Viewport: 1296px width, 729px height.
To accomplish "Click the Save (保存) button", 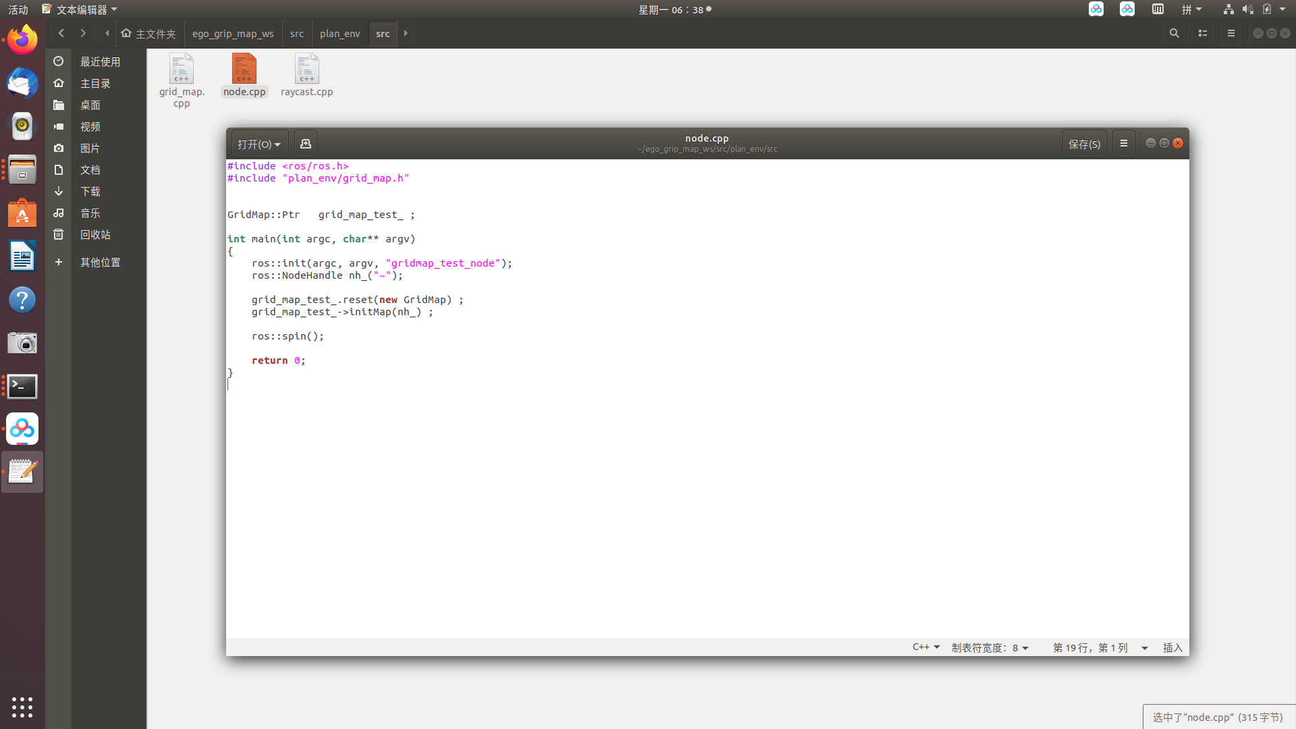I will (1084, 144).
